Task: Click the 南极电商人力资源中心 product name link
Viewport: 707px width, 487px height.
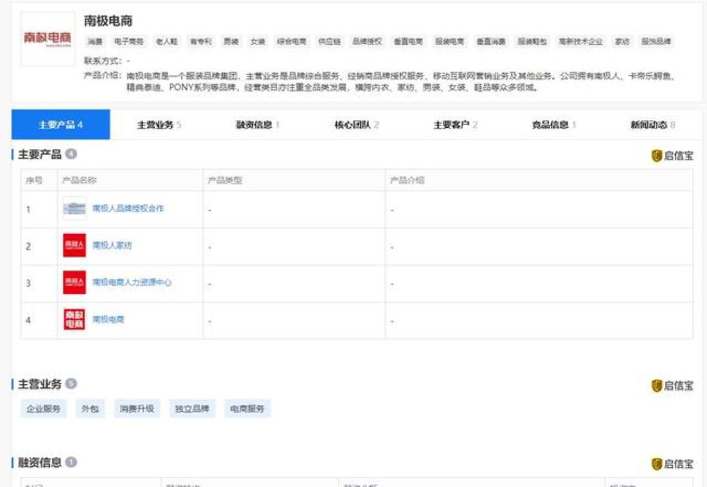Action: 132,282
